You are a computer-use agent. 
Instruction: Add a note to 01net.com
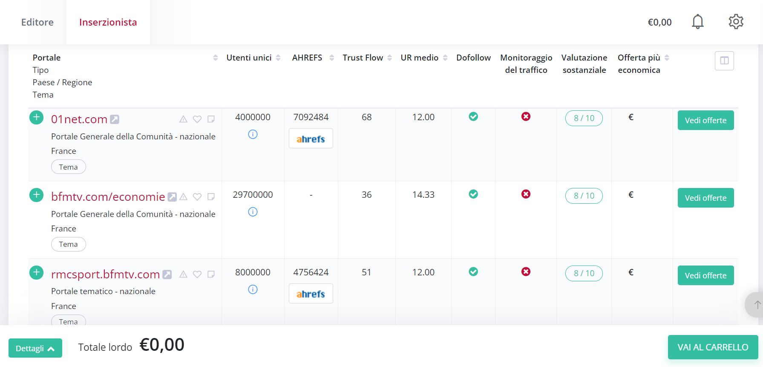211,119
